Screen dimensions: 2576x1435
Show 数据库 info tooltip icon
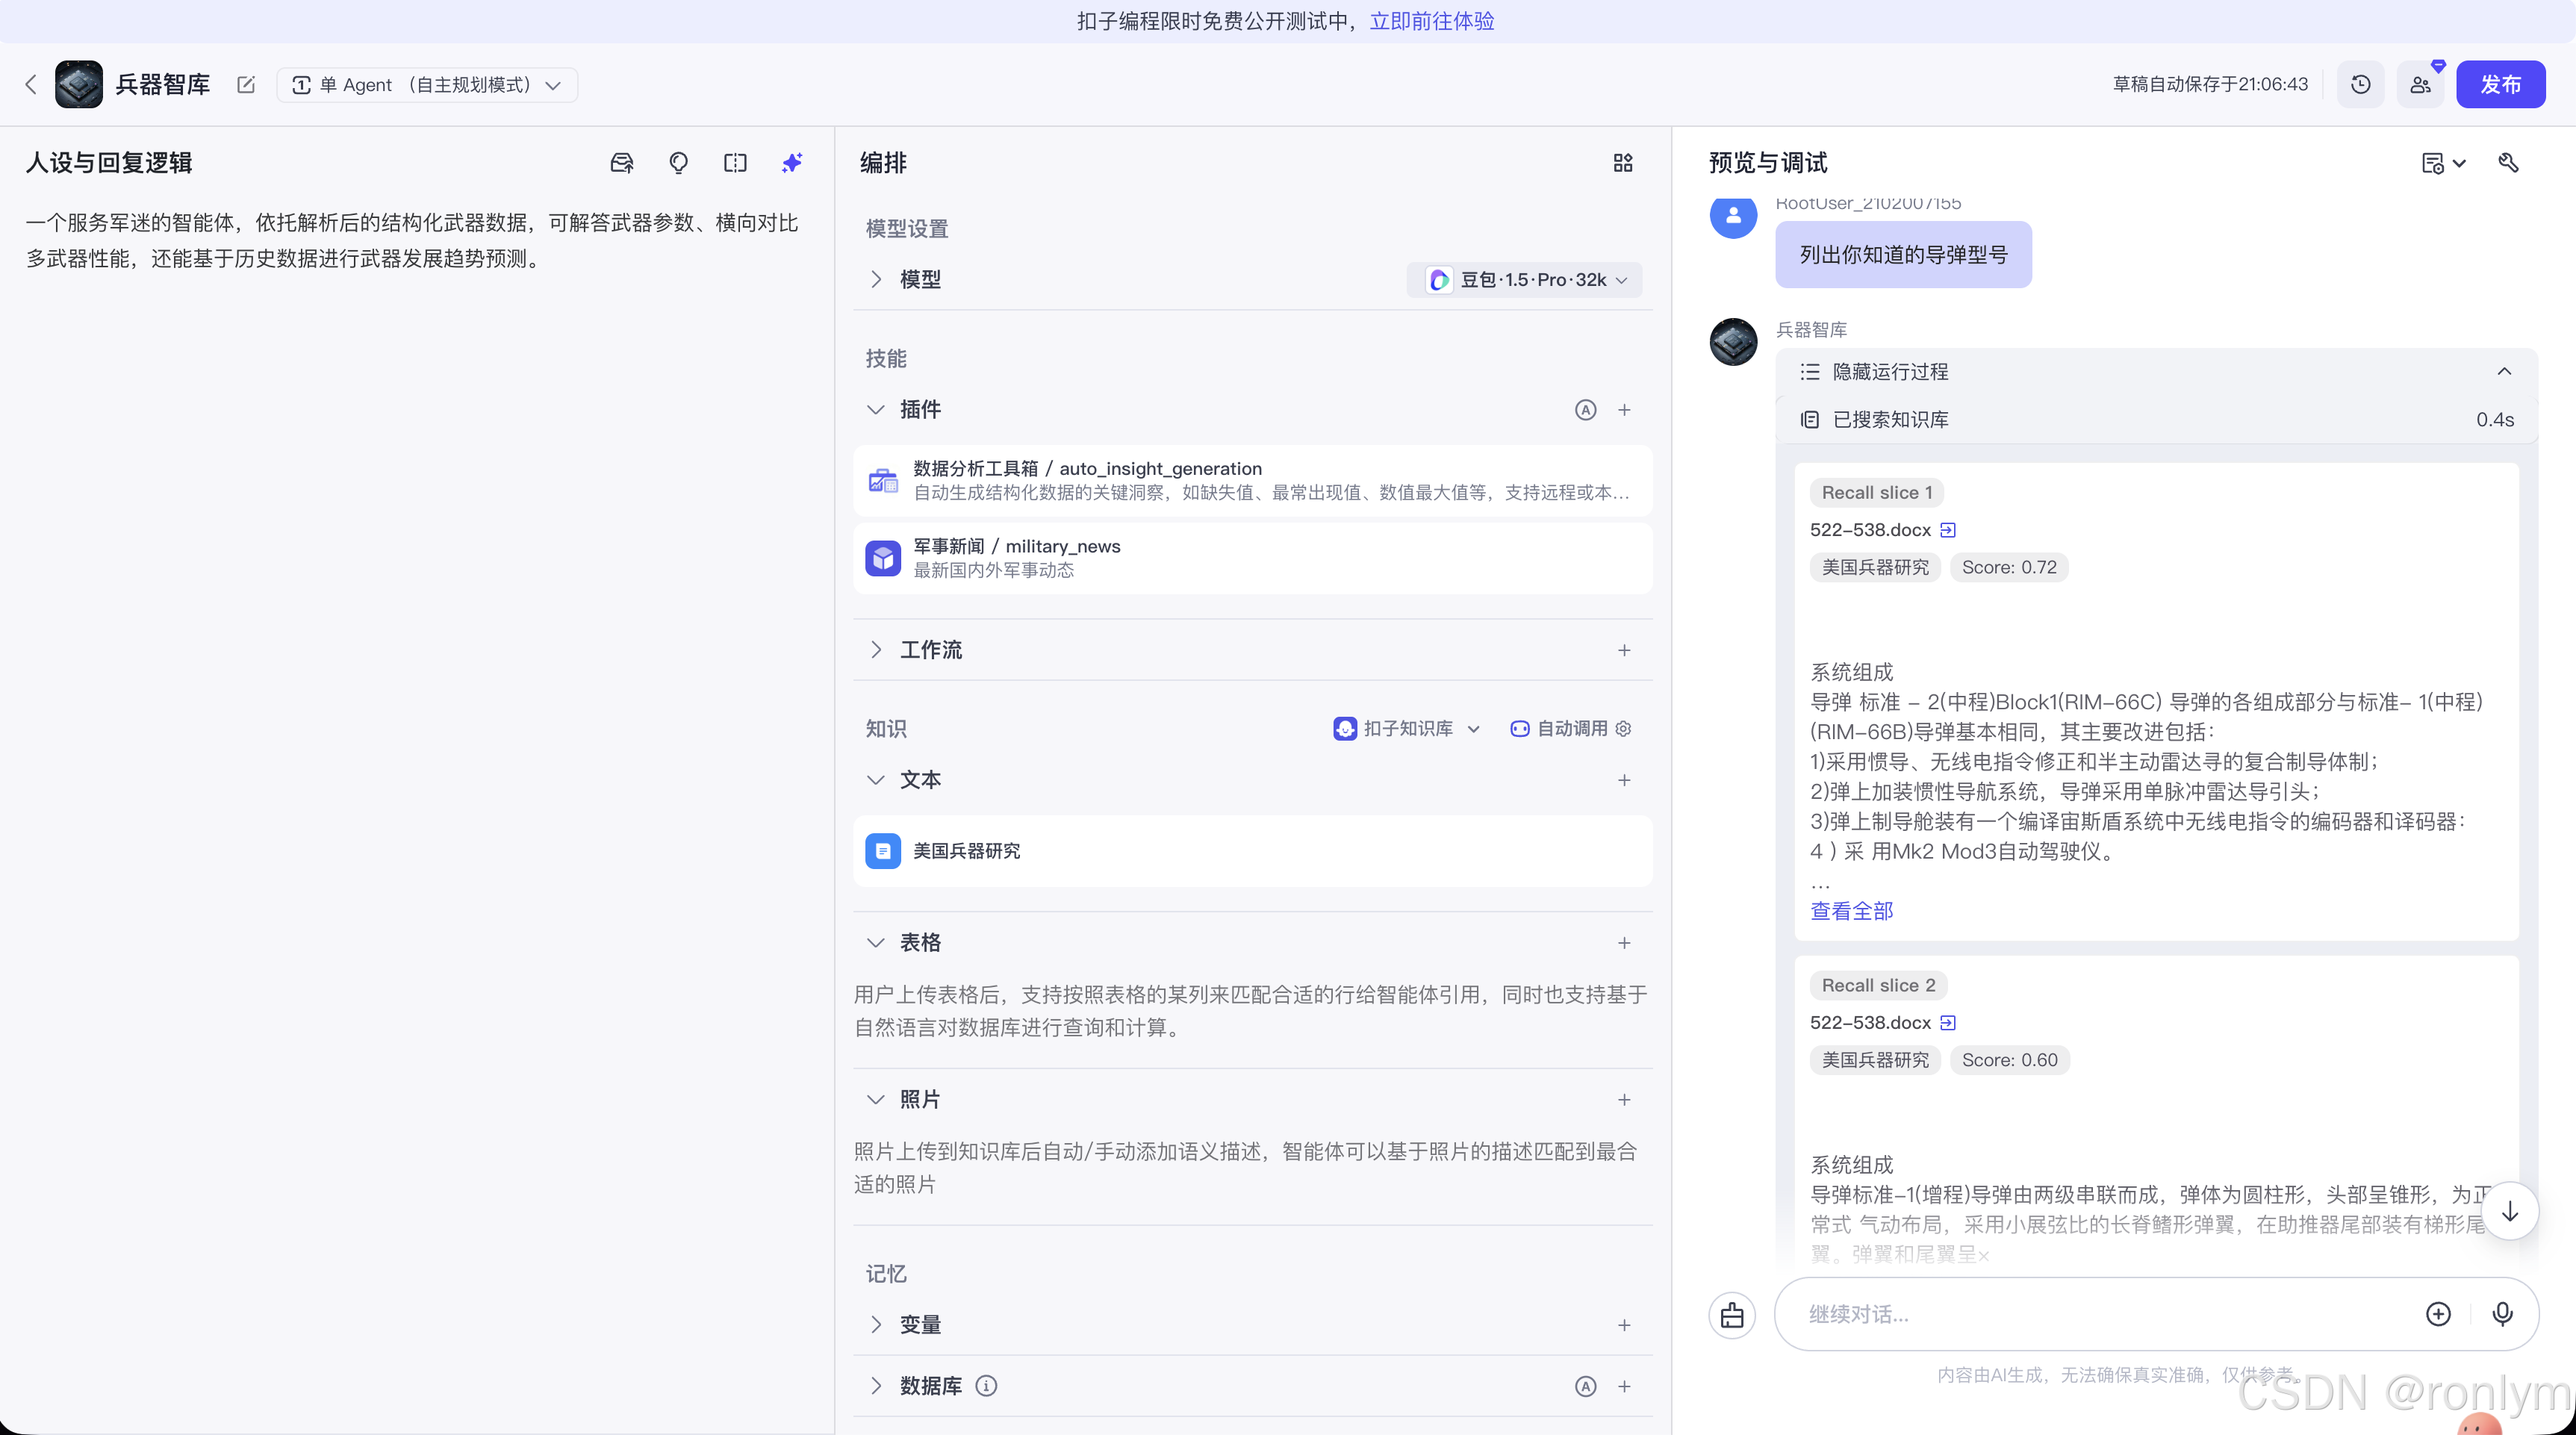click(x=986, y=1386)
